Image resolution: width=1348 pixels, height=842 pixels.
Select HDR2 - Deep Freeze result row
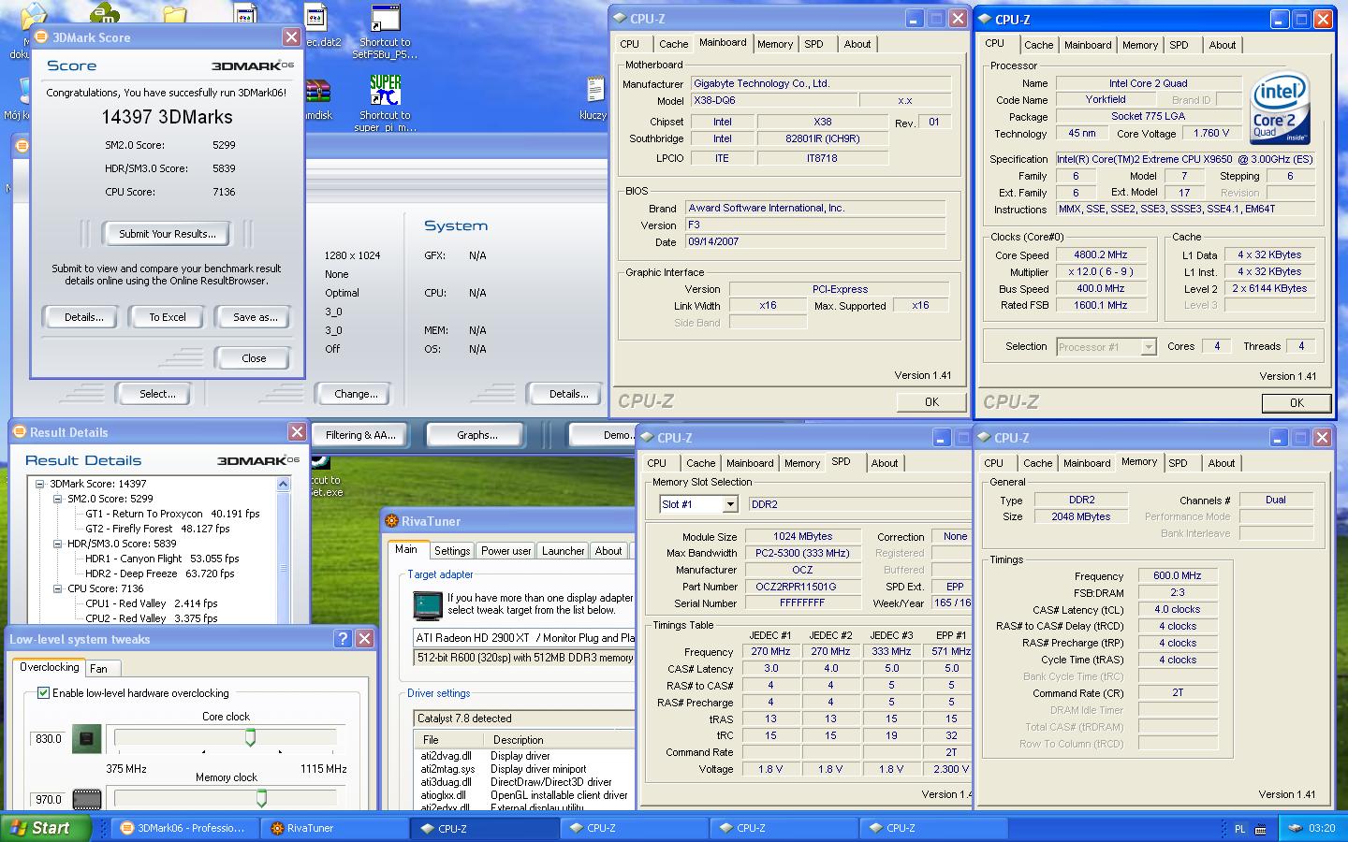pyautogui.click(x=159, y=573)
